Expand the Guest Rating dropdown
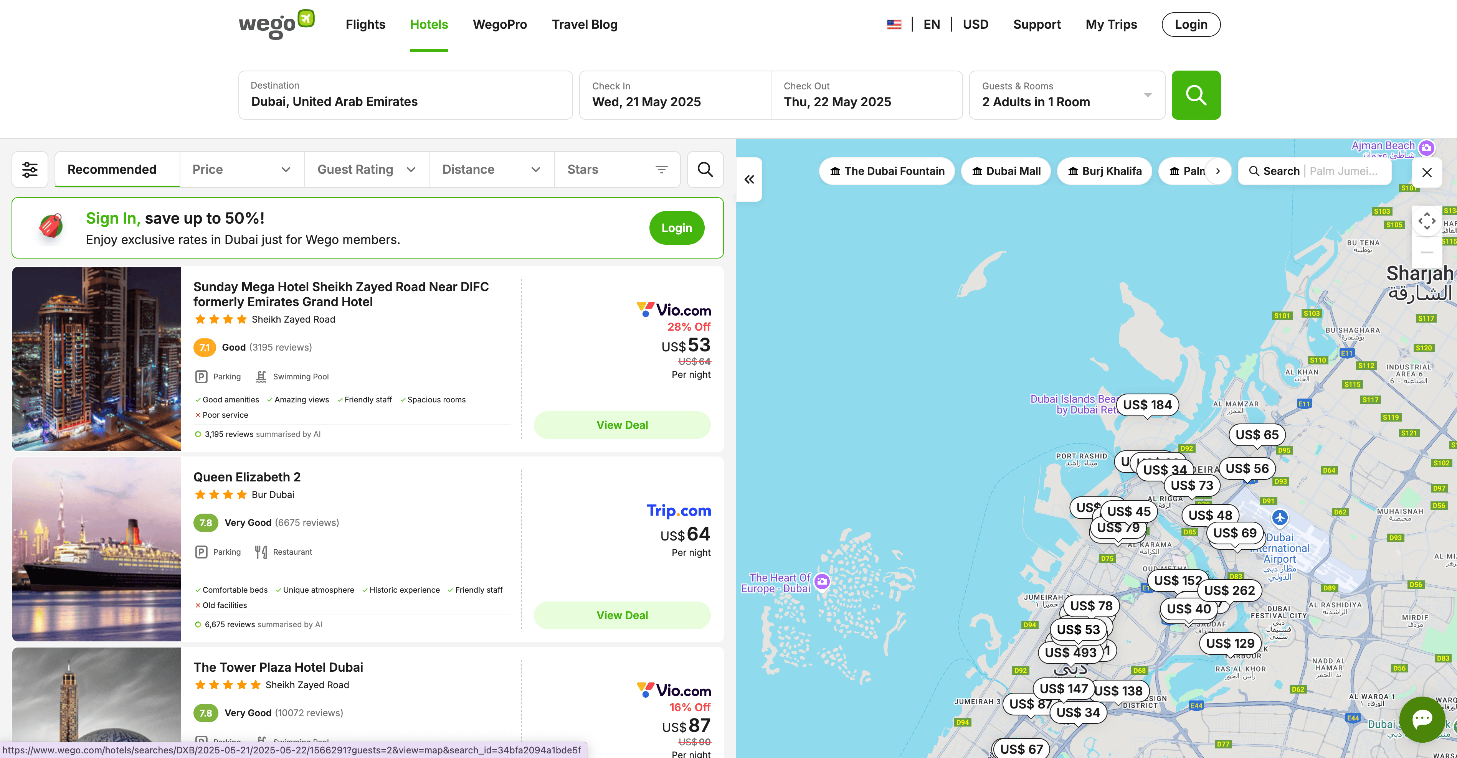Viewport: 1457px width, 758px height. point(367,170)
